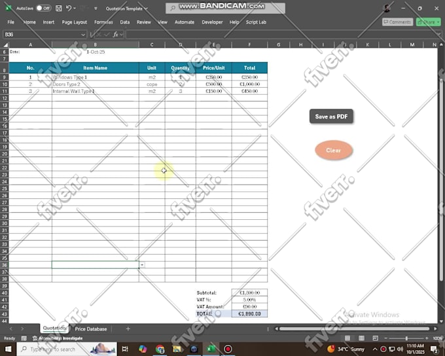
Task: Toggle the AutoSave switch
Action: click(43, 9)
